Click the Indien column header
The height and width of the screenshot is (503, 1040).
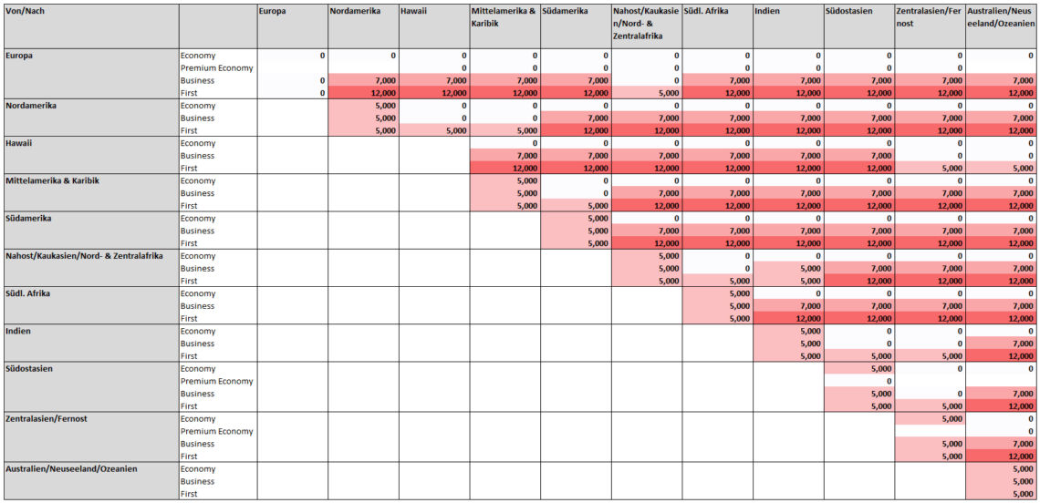(x=787, y=26)
